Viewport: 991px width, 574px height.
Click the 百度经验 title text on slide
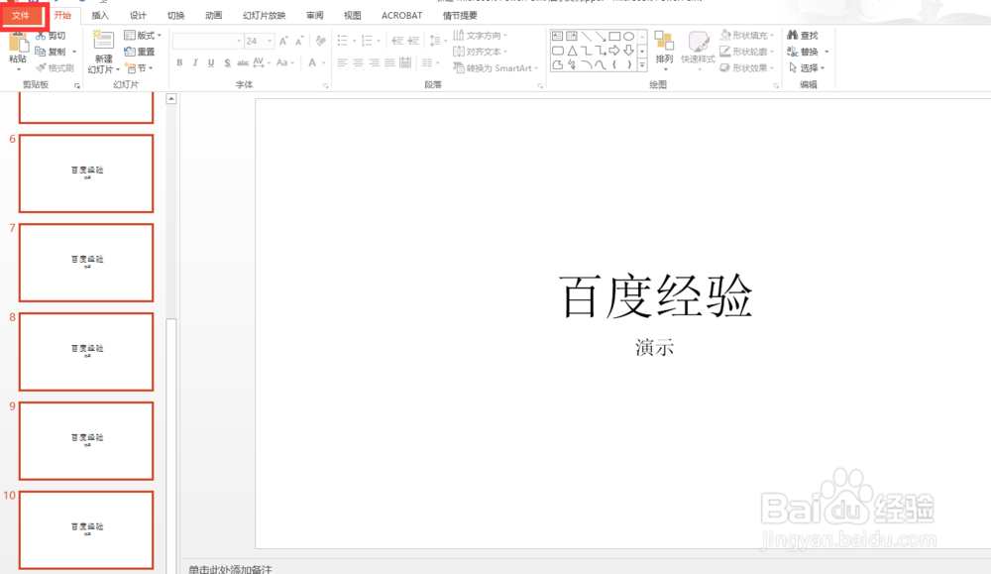click(x=655, y=296)
